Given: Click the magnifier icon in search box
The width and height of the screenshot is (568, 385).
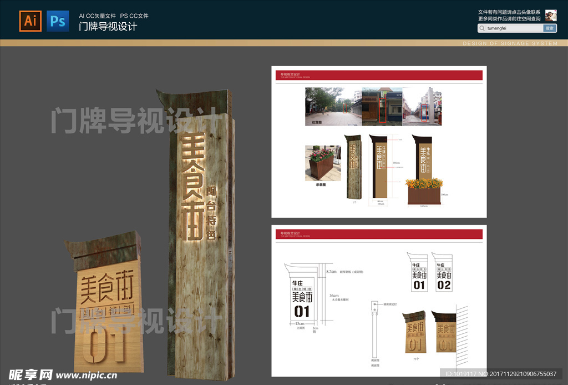Looking at the screenshot, I should (483, 28).
